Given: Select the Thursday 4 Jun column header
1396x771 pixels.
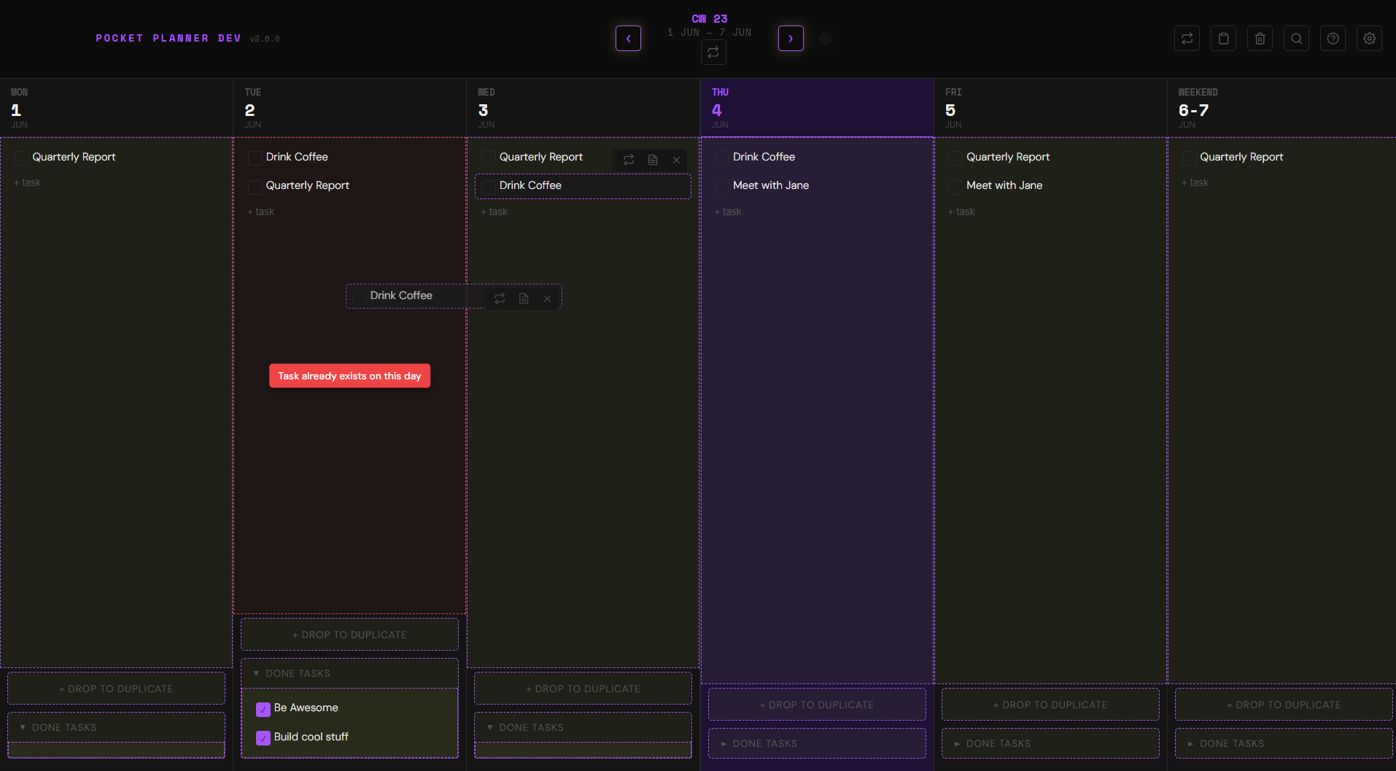Looking at the screenshot, I should coord(817,108).
